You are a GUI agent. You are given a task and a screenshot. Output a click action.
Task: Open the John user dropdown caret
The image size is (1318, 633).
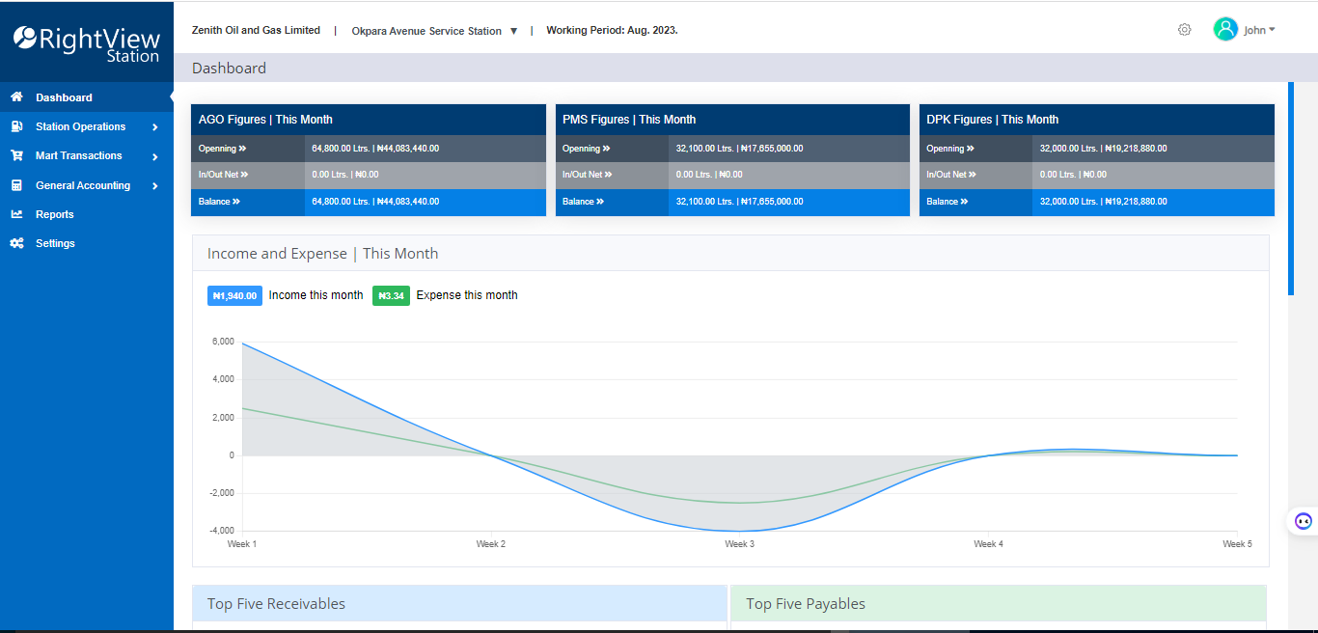[1272, 30]
